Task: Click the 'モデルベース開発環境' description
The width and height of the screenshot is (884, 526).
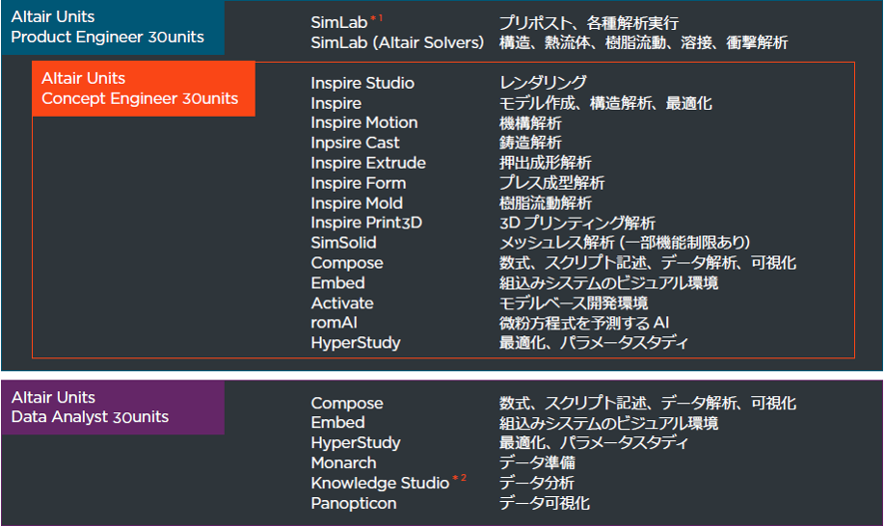Action: [573, 303]
